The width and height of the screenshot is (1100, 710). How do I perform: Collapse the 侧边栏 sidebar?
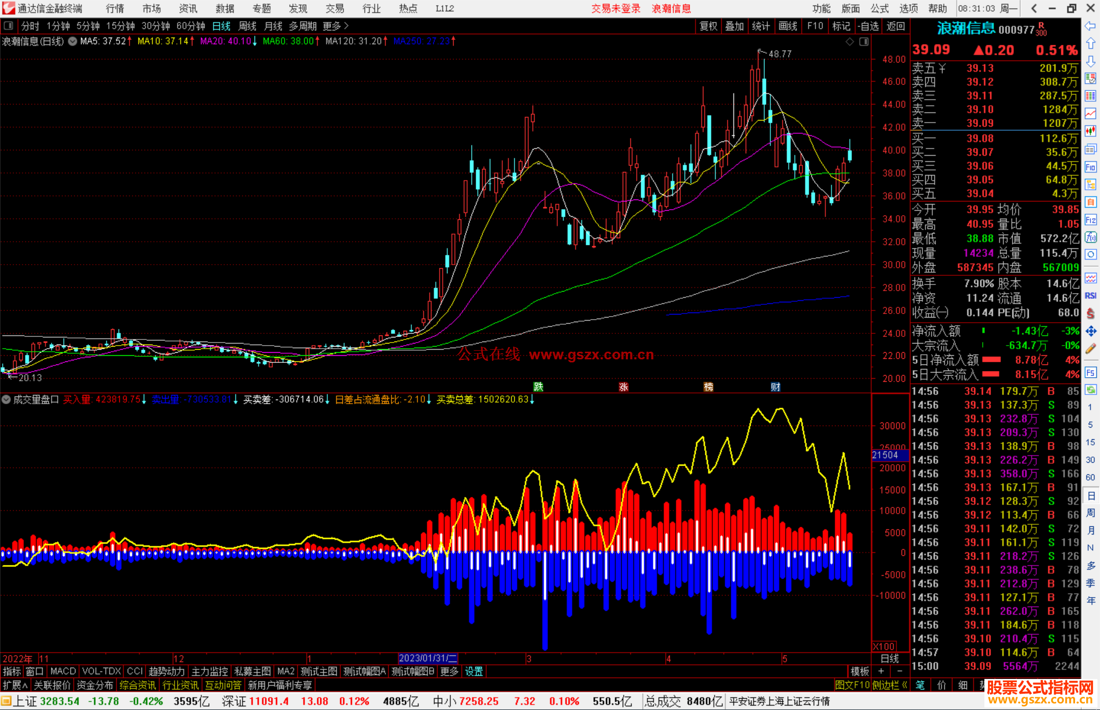pyautogui.click(x=890, y=685)
